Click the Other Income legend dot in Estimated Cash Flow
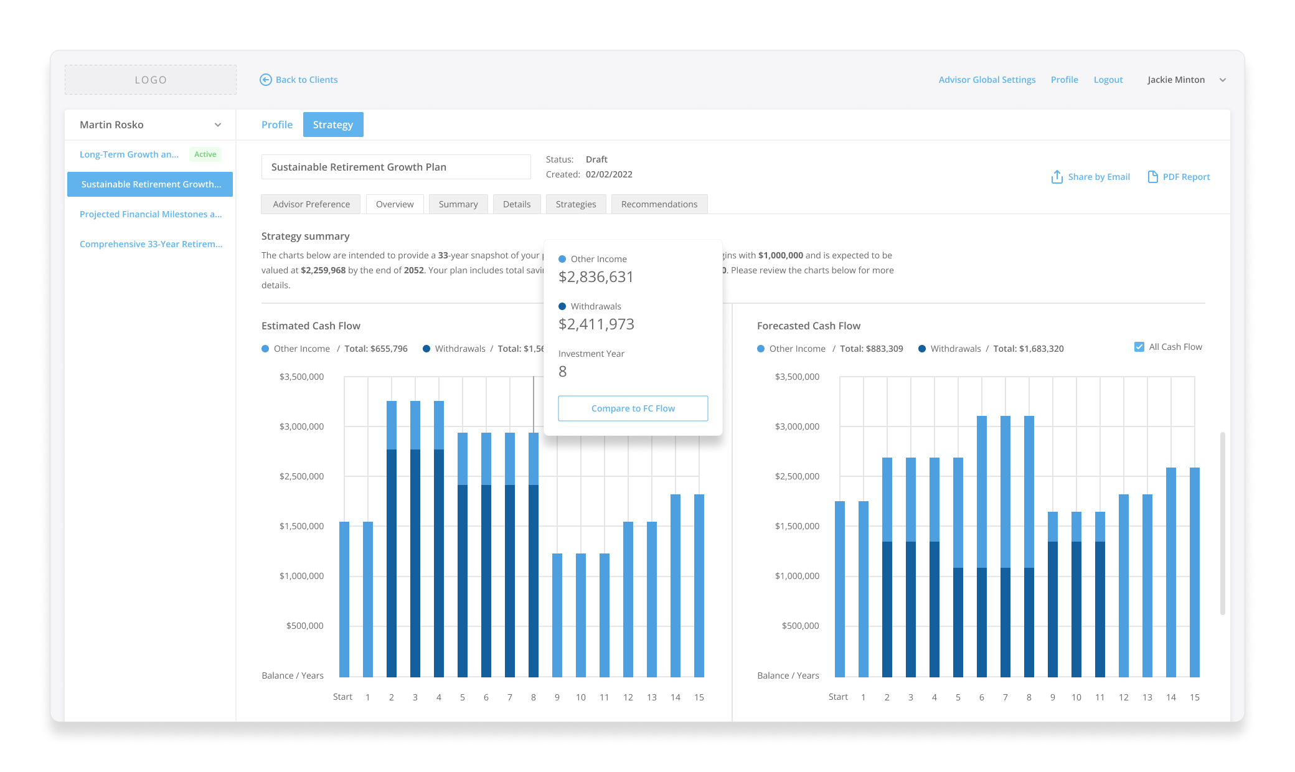Viewport: 1295px width, 772px height. (265, 349)
